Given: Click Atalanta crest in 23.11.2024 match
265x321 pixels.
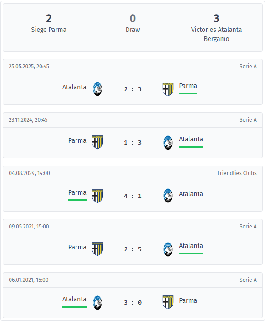Looking at the screenshot, I should click(168, 142).
